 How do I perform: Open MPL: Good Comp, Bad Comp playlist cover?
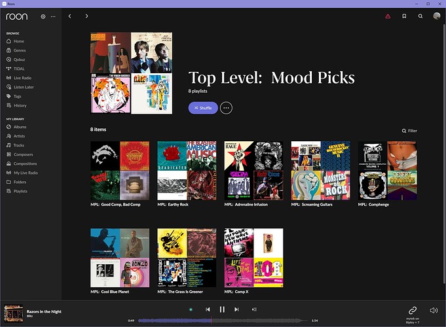[x=120, y=171]
